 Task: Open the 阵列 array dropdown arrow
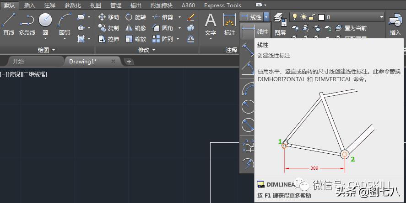(x=178, y=39)
